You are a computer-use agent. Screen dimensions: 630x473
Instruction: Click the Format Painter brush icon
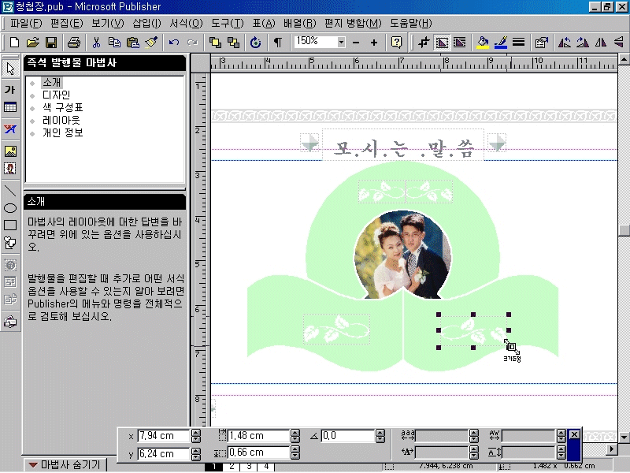[x=152, y=43]
